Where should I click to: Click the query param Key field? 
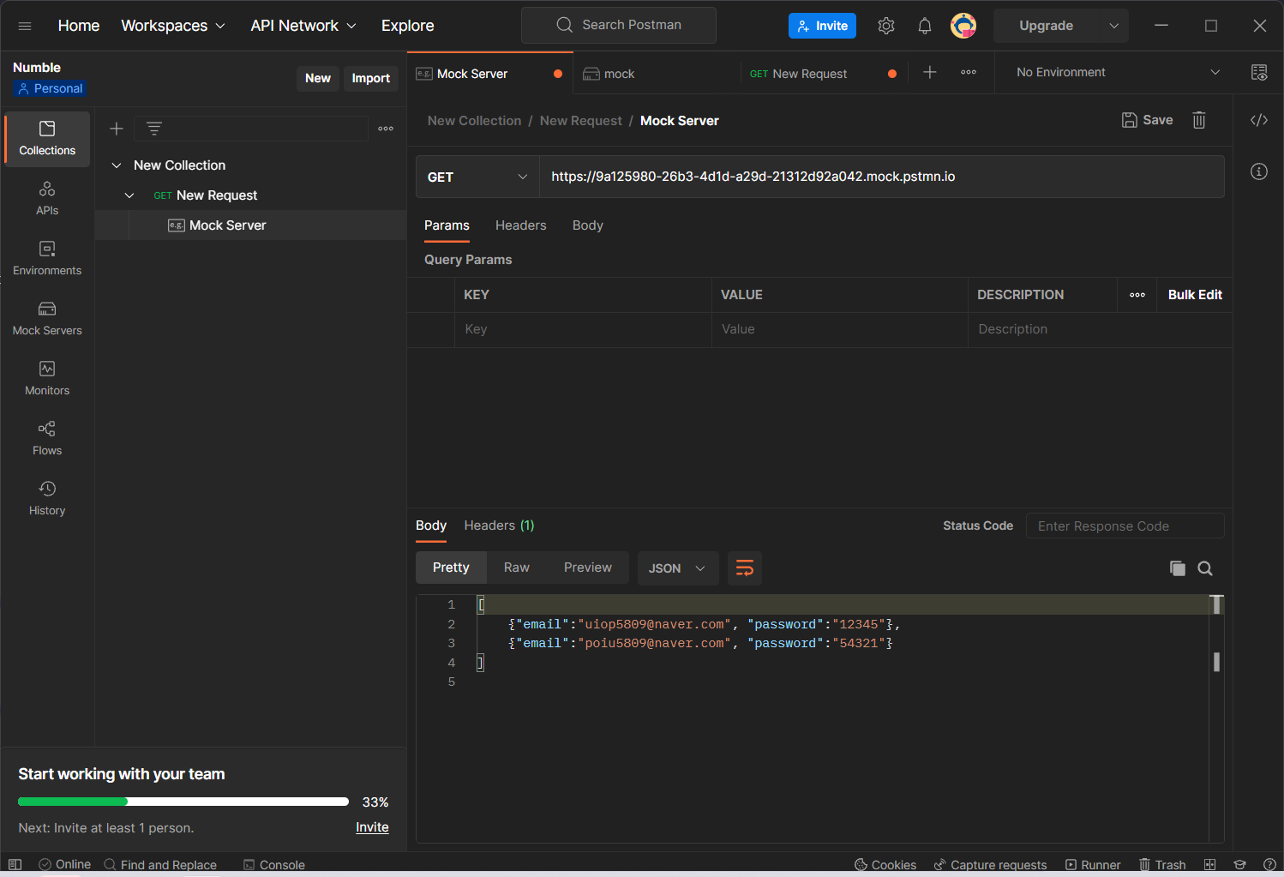pos(583,329)
